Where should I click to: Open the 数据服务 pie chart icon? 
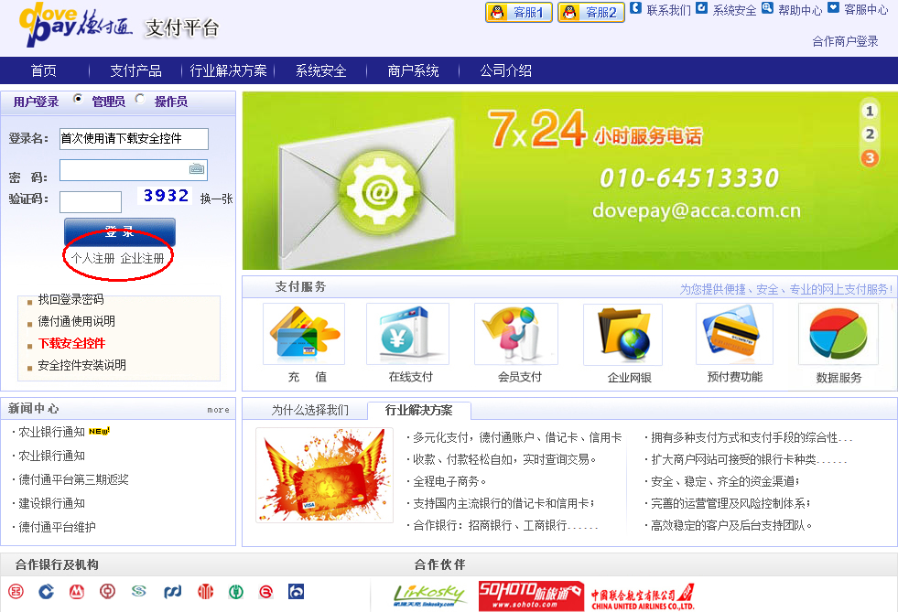pyautogui.click(x=838, y=335)
